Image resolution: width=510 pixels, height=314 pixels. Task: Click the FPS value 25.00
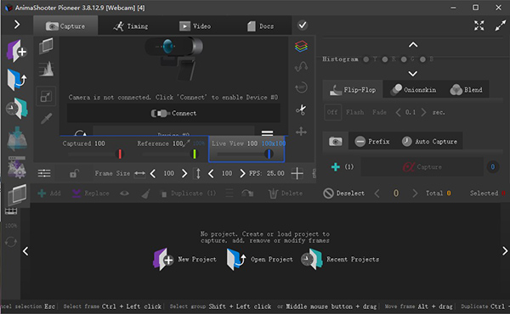coord(275,173)
